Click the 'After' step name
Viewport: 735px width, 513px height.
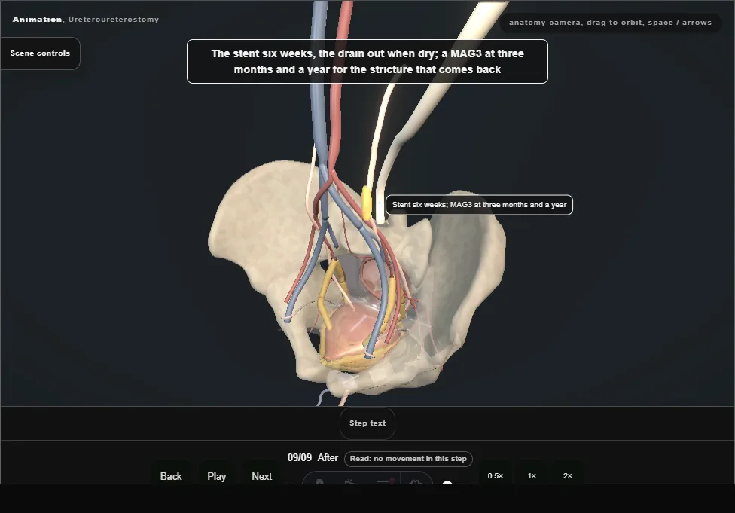pos(328,458)
